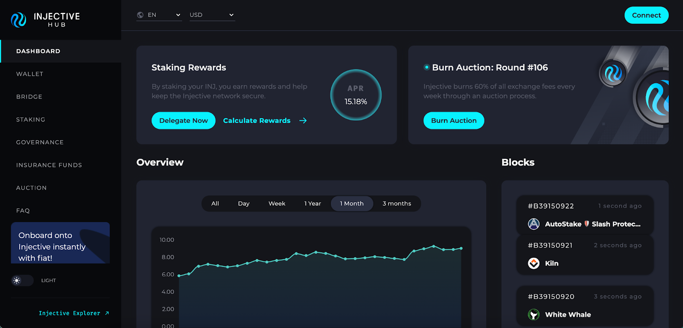Click the last data point on chart
Image resolution: width=683 pixels, height=328 pixels.
(461, 248)
